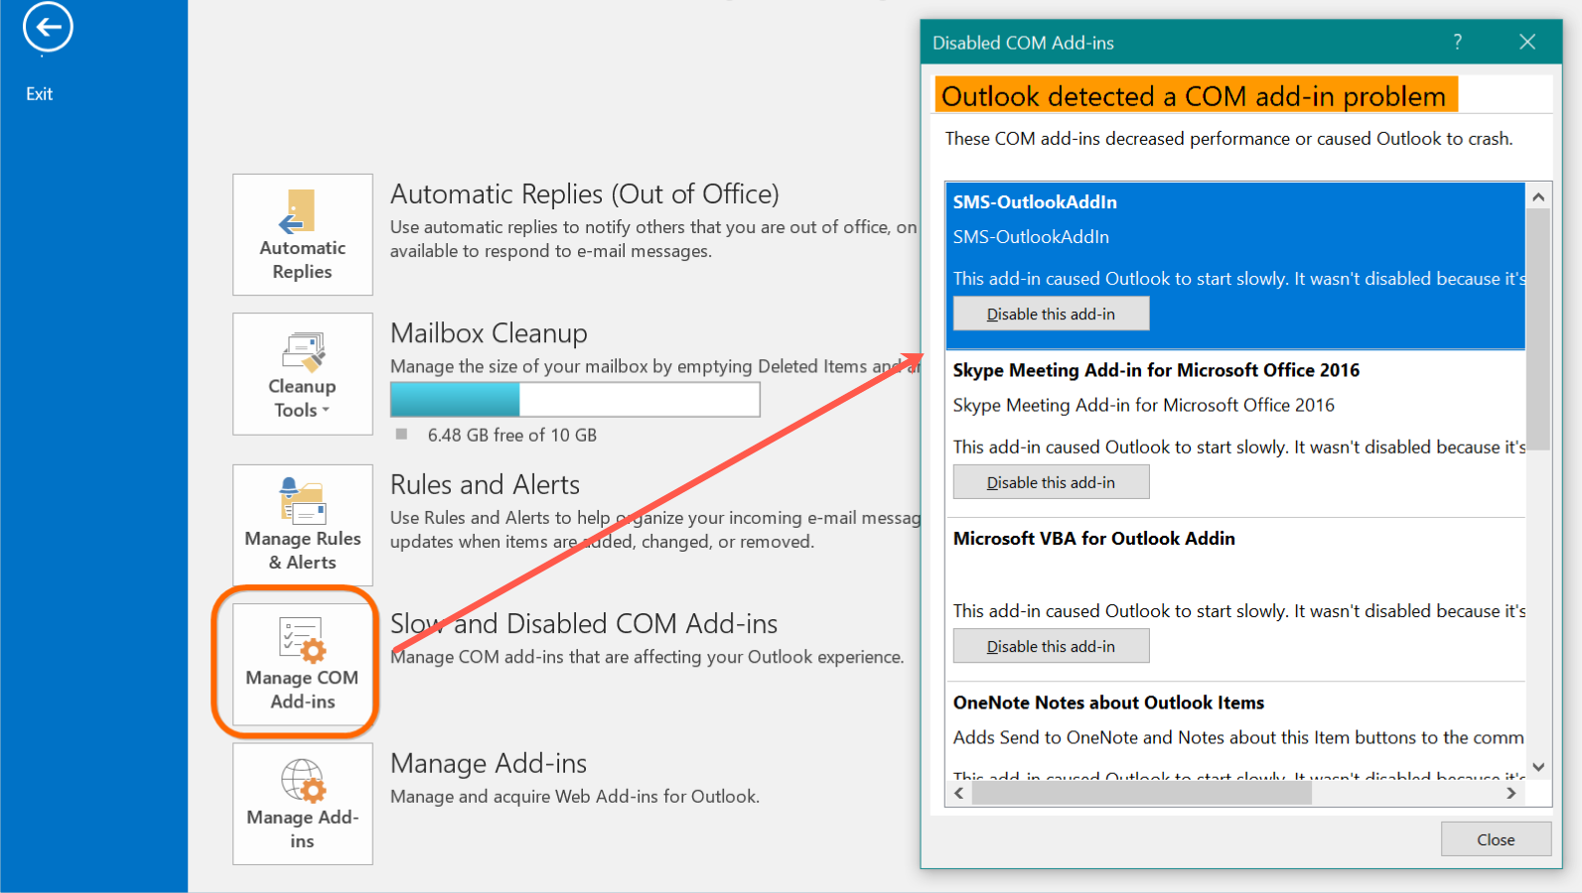The image size is (1582, 893).
Task: Disable the SMS-OutlookAddIn add-in
Action: (x=1051, y=315)
